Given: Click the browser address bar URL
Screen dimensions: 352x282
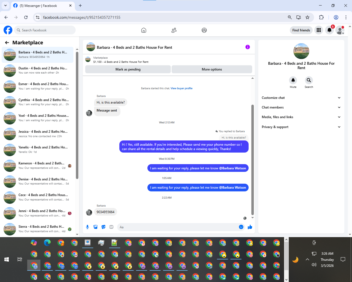Looking at the screenshot, I should coord(82,17).
